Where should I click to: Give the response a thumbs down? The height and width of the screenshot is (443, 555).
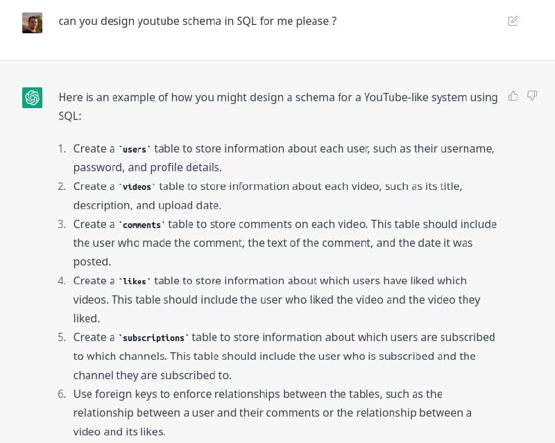(x=532, y=96)
